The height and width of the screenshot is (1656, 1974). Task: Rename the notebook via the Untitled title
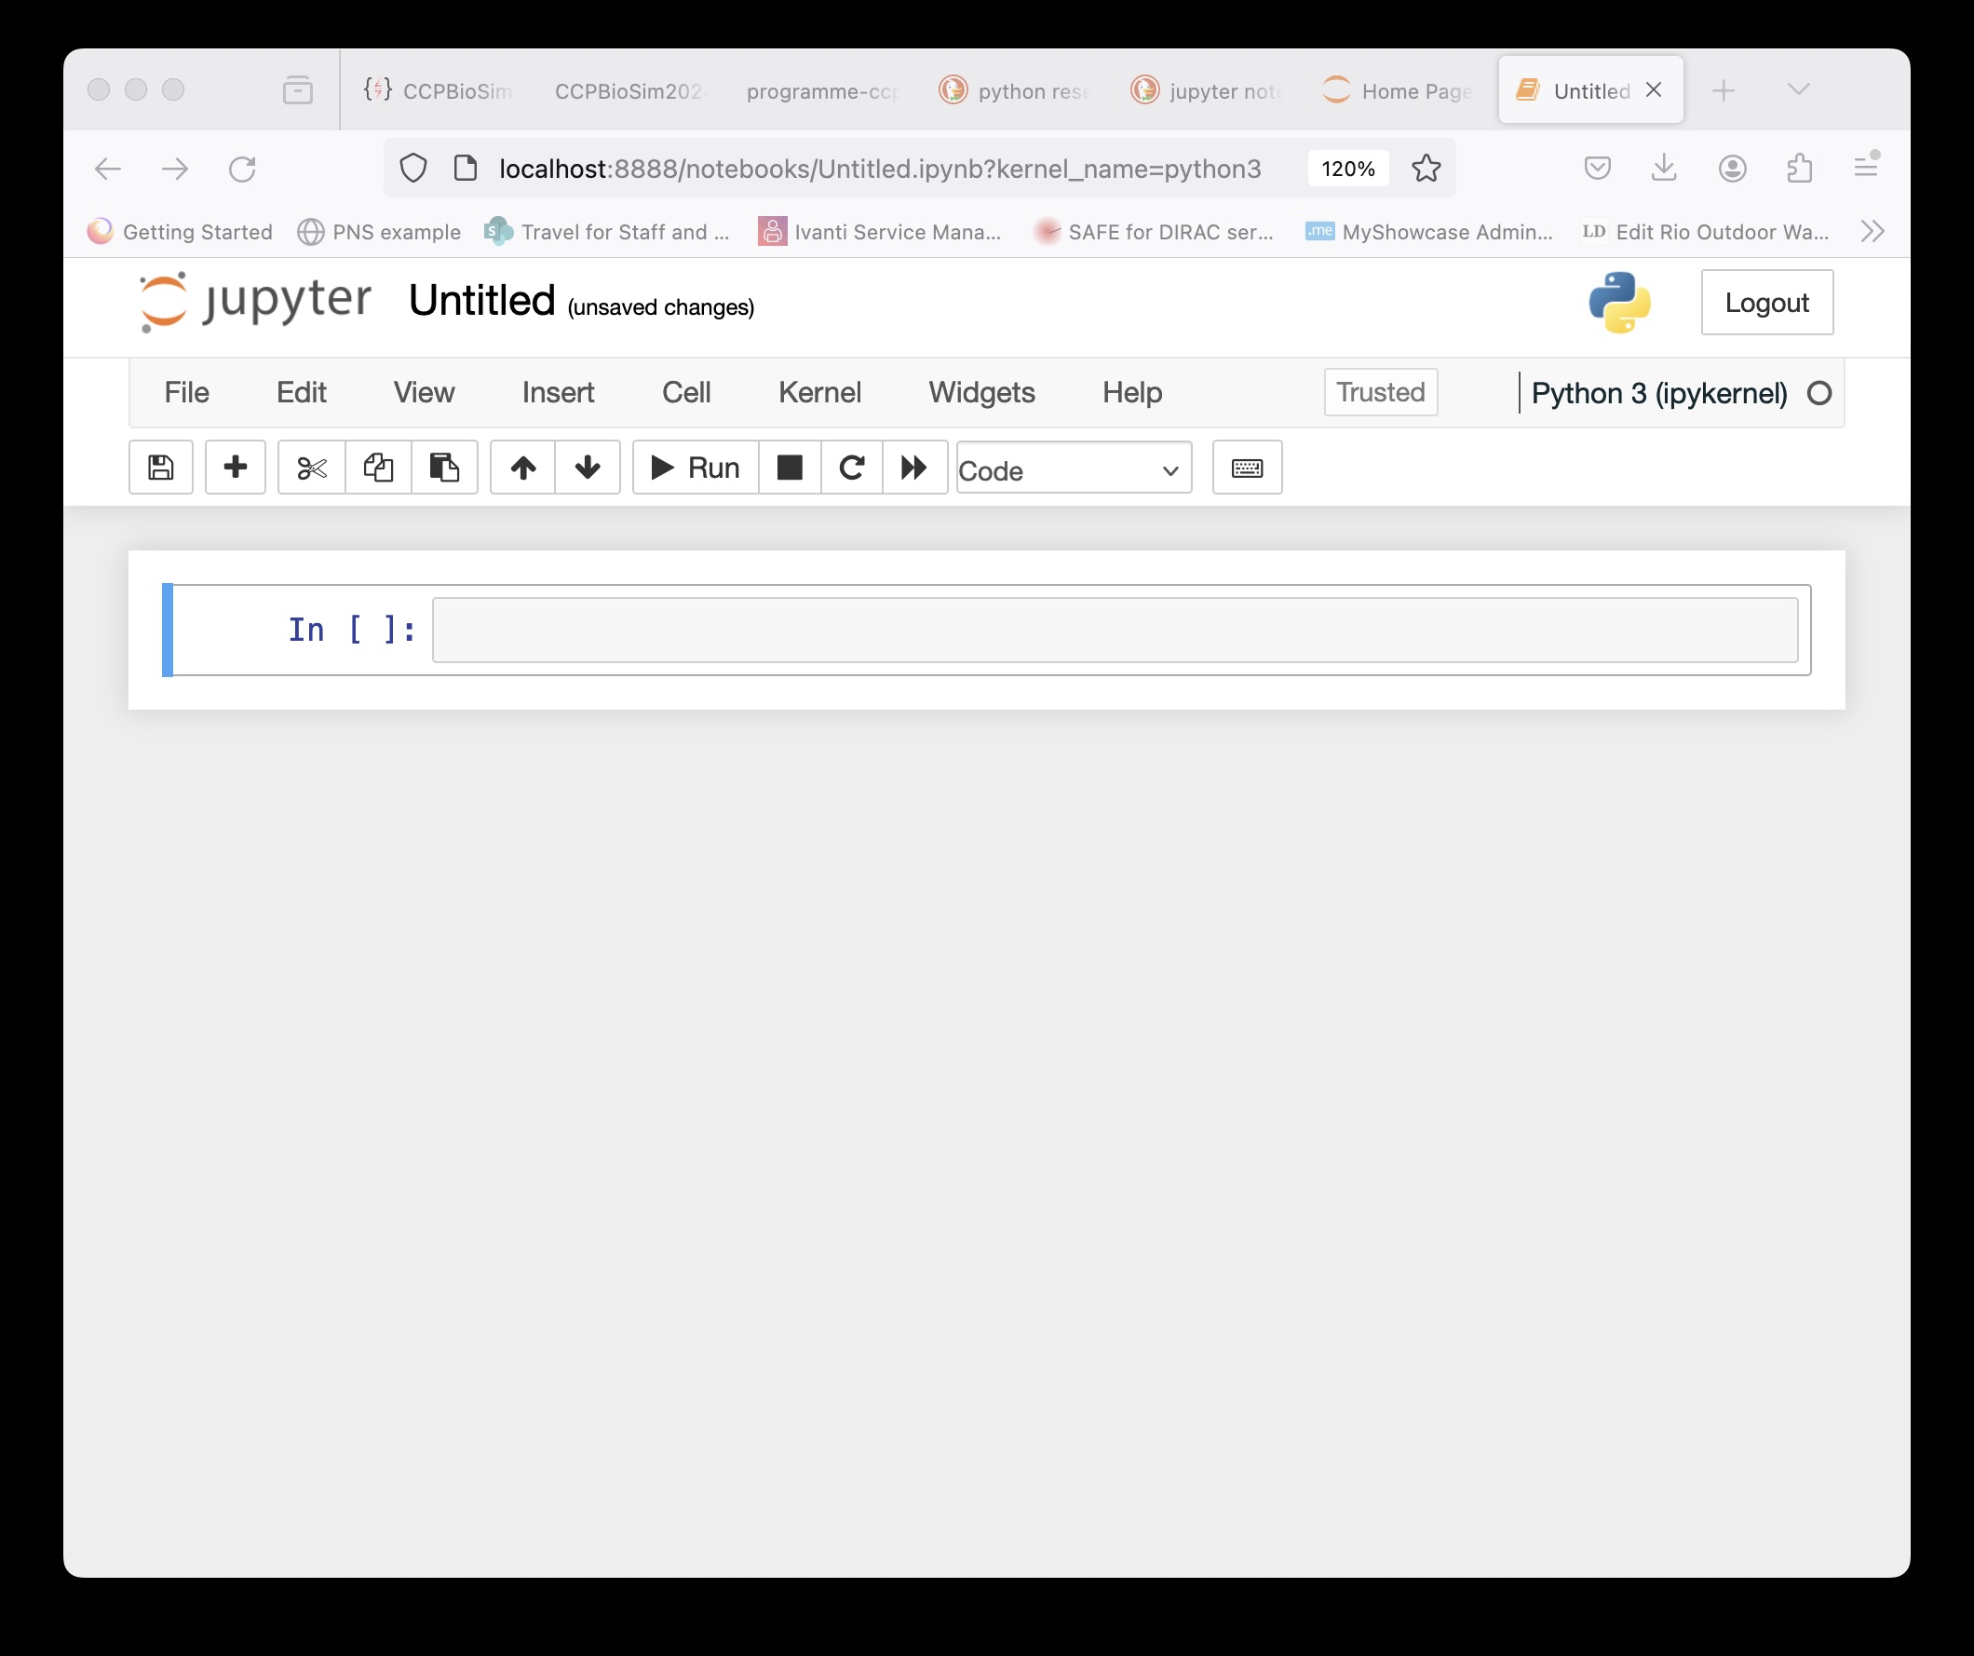[x=481, y=301]
